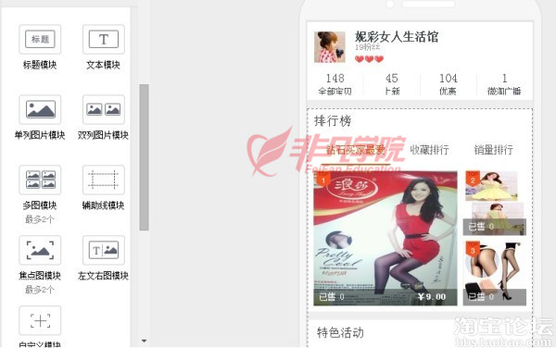Choose the 双列图片模块 double image icon
This screenshot has width=556, height=348.
[x=104, y=109]
